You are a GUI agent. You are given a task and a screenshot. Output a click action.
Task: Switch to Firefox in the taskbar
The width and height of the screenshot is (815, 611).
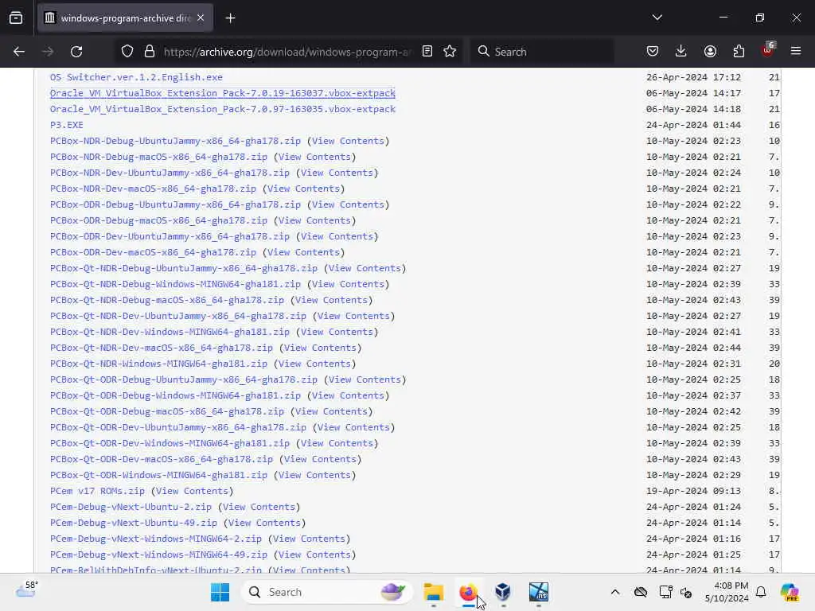point(468,592)
